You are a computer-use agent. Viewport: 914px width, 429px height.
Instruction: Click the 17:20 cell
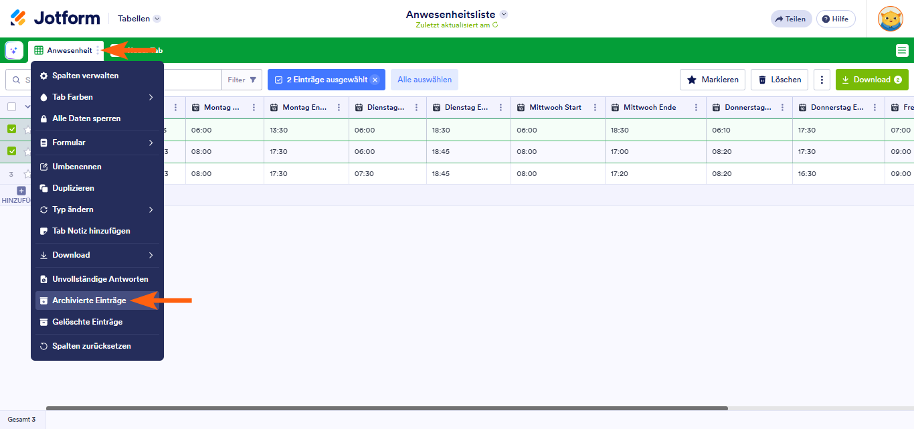click(656, 173)
